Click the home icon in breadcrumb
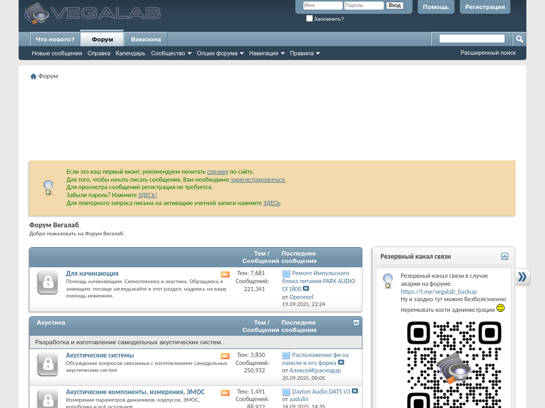 (33, 76)
